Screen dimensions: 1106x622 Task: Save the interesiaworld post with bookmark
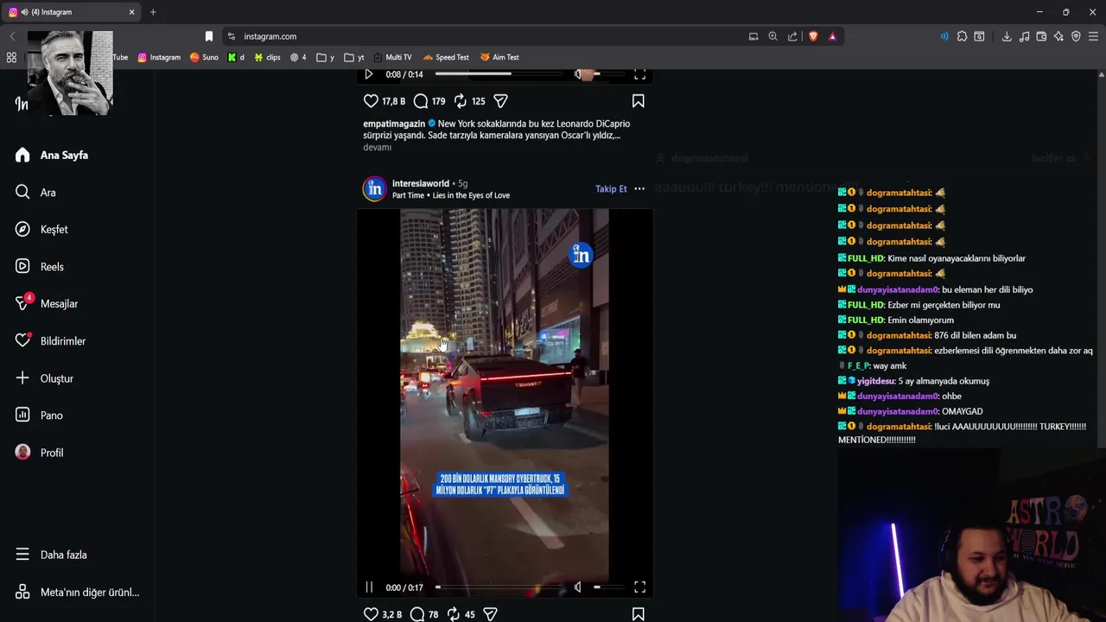tap(638, 614)
